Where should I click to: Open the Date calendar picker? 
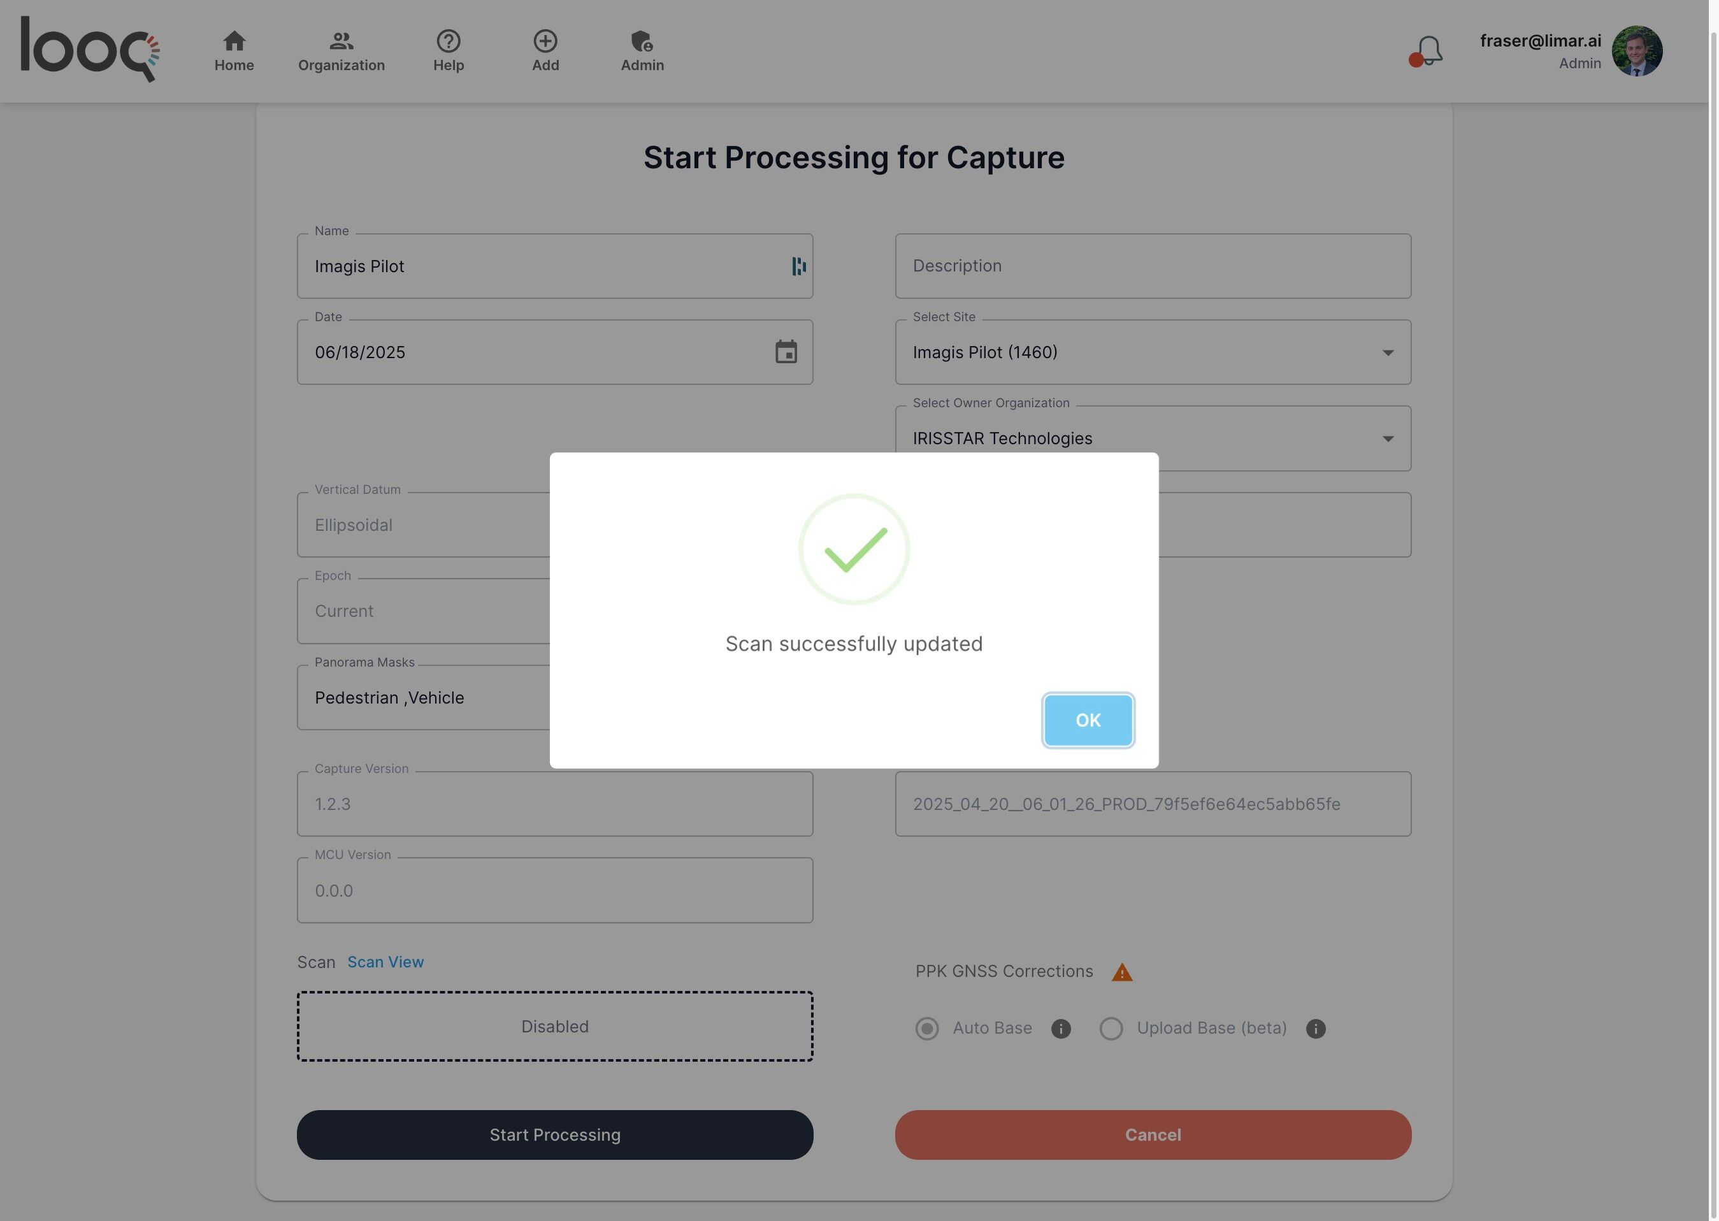786,352
